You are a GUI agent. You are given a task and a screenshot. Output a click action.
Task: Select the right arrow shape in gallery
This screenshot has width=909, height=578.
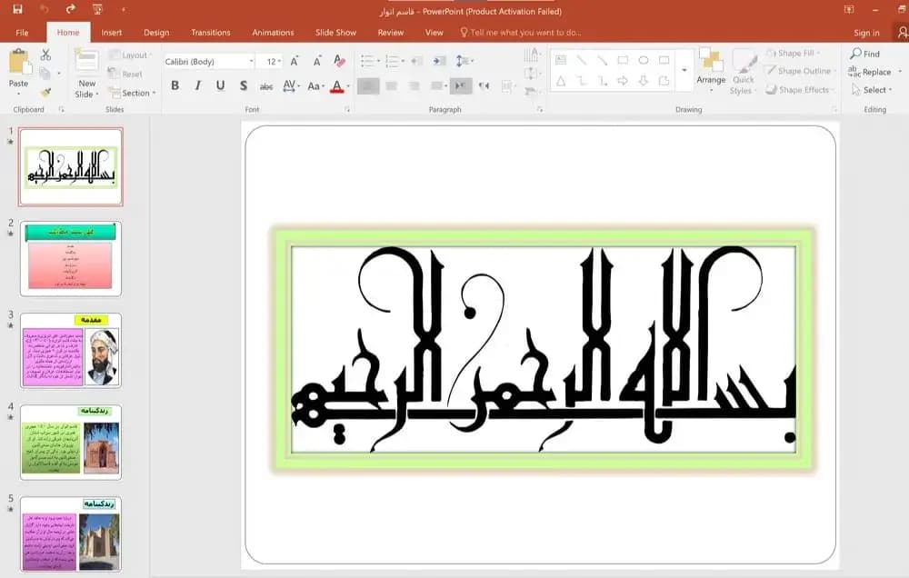click(x=623, y=81)
